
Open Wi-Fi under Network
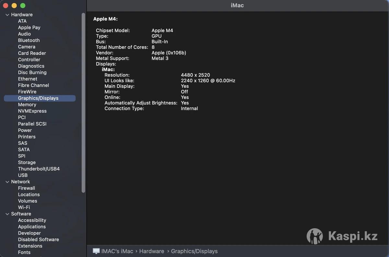pos(24,207)
